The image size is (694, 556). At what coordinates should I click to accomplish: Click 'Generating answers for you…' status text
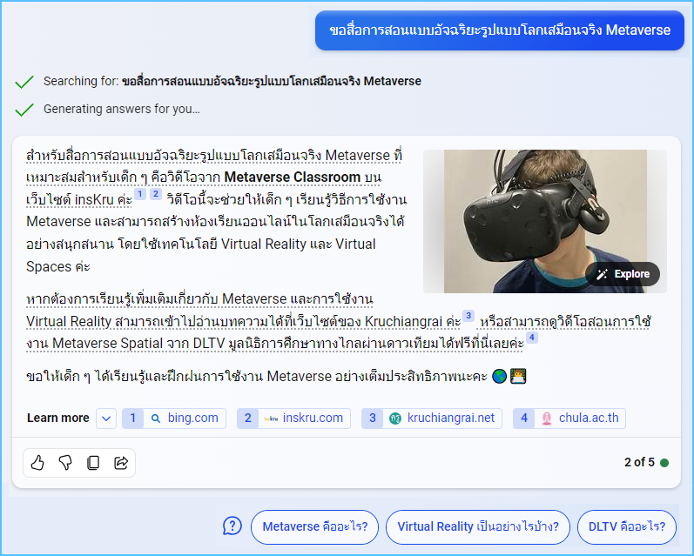coord(122,110)
